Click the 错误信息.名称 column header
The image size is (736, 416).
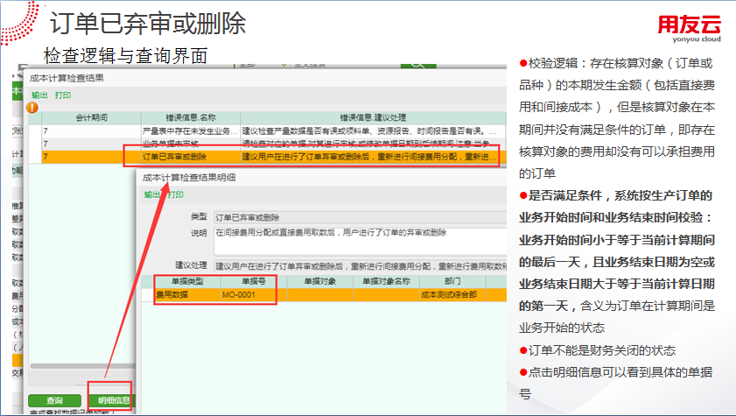(x=191, y=116)
